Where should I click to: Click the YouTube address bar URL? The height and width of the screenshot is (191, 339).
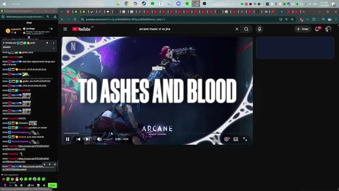point(125,19)
